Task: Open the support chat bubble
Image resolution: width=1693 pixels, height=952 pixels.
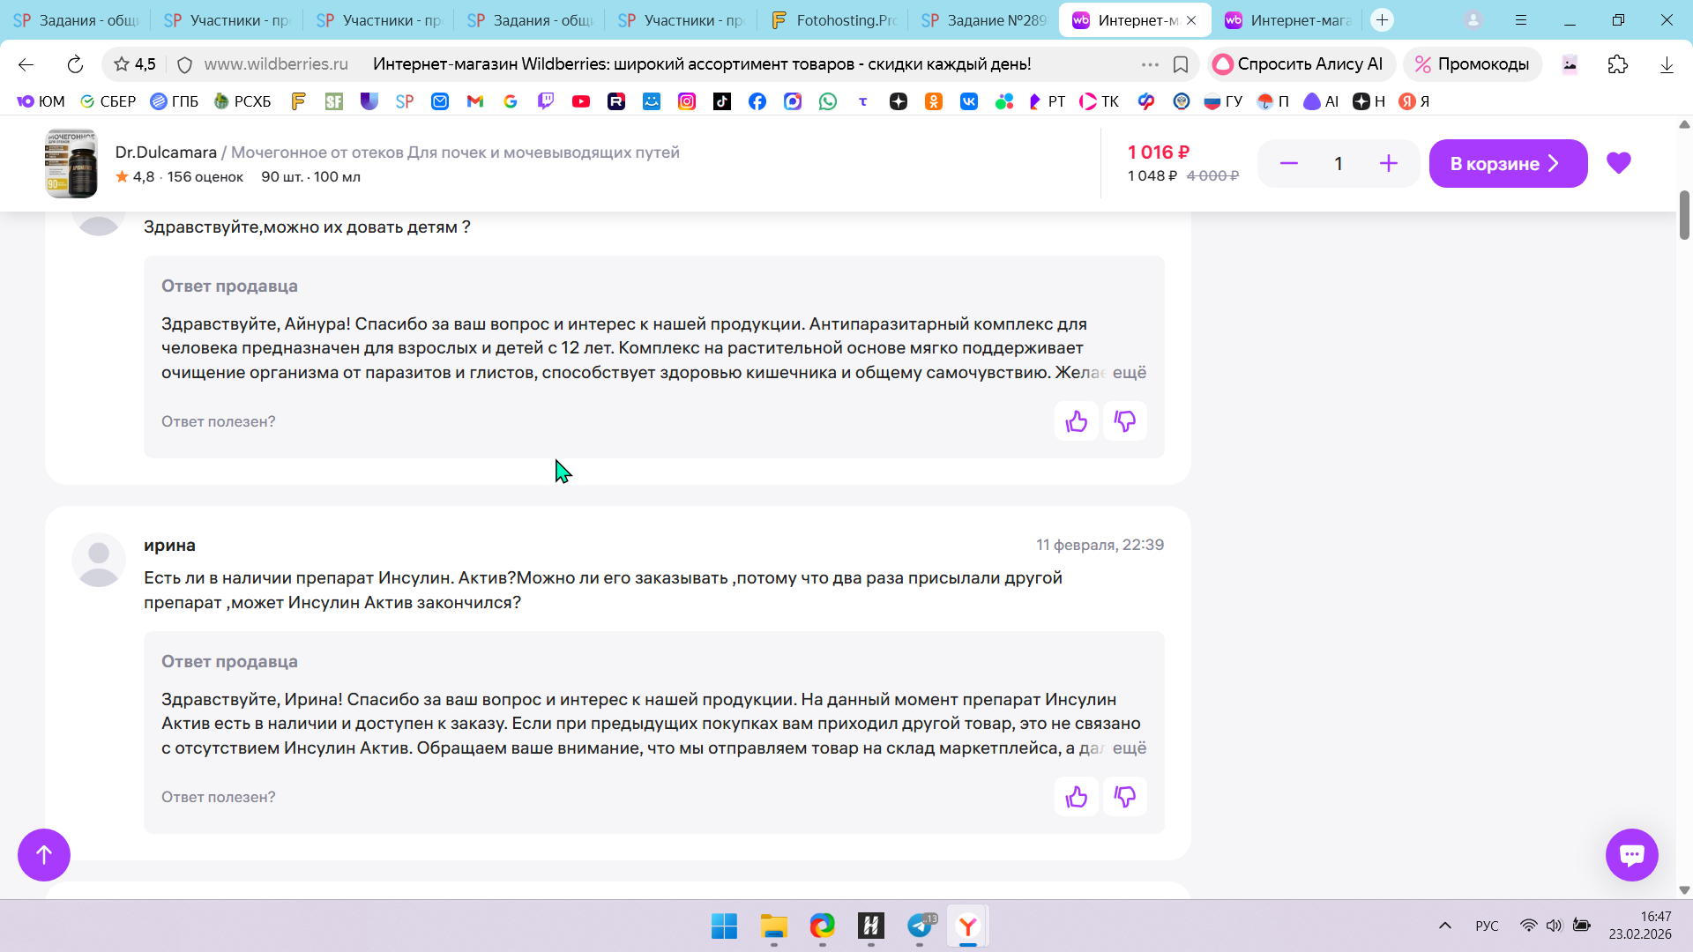Action: tap(1631, 854)
